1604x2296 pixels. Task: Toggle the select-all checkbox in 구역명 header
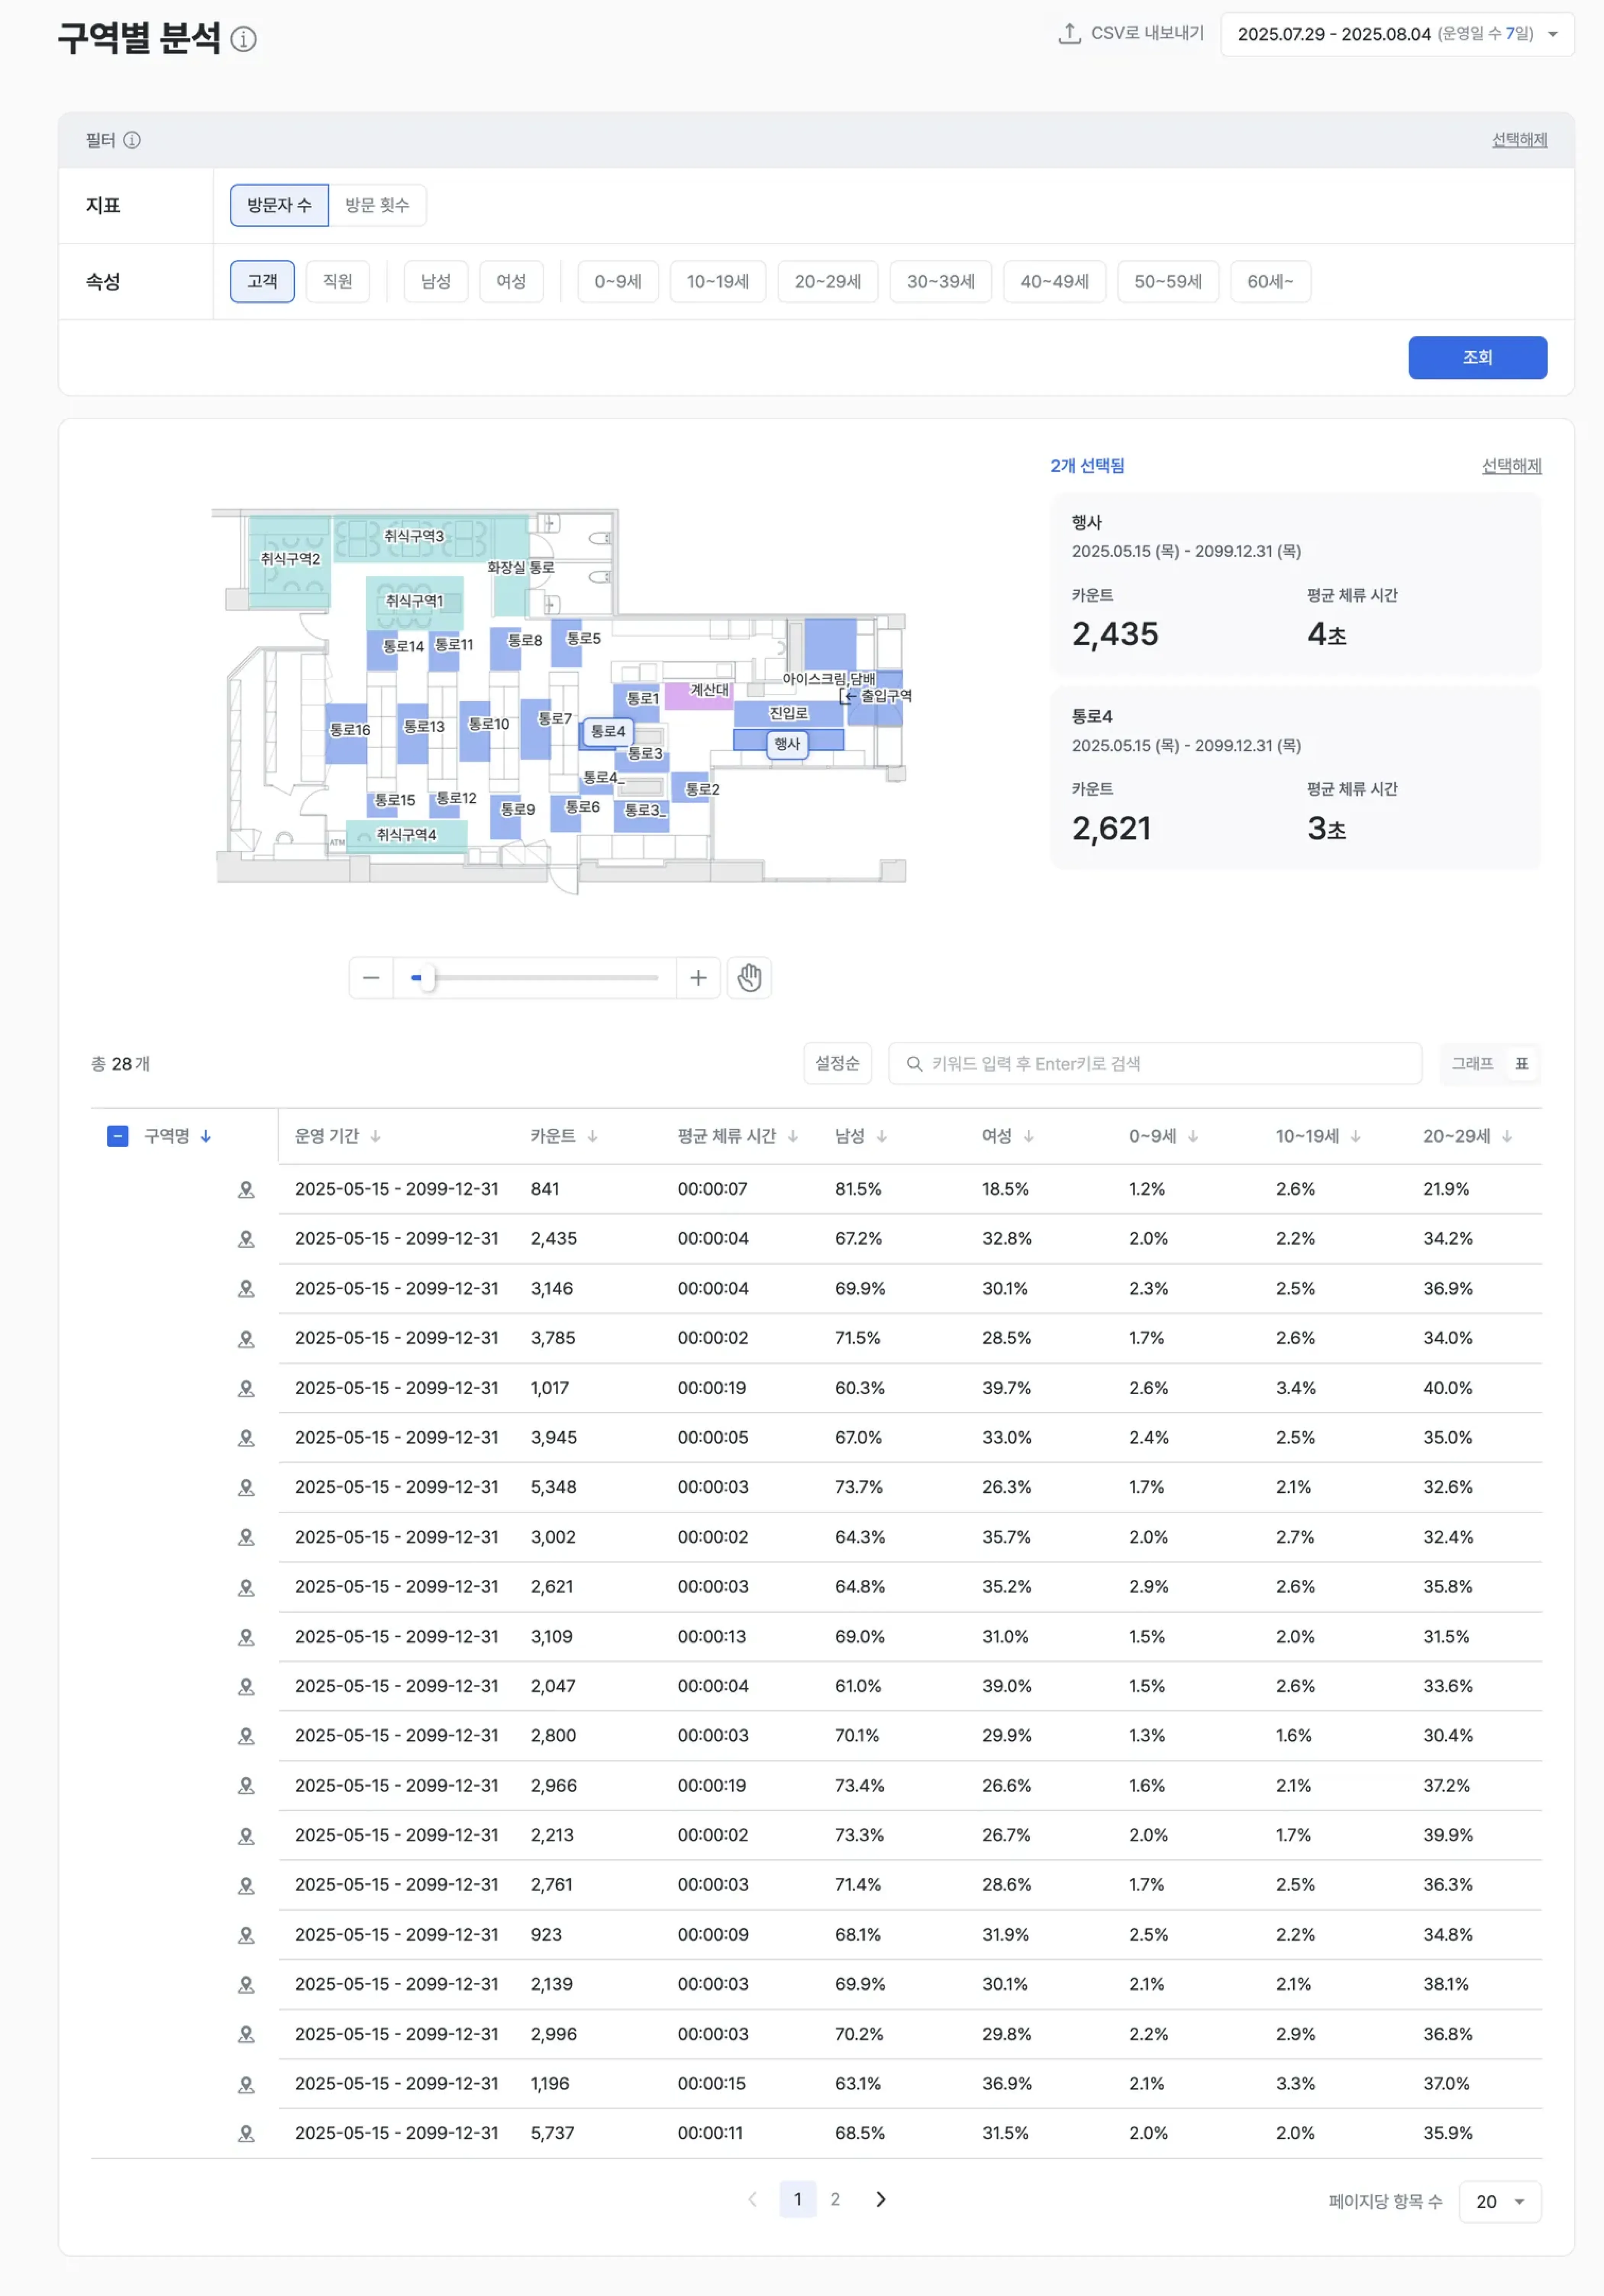click(x=118, y=1136)
